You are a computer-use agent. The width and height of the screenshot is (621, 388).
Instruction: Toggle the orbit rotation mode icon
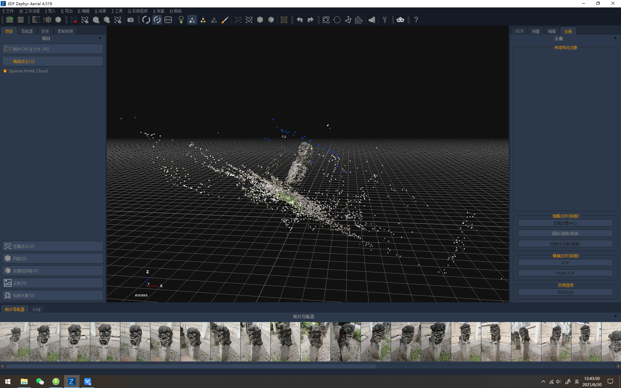(146, 20)
